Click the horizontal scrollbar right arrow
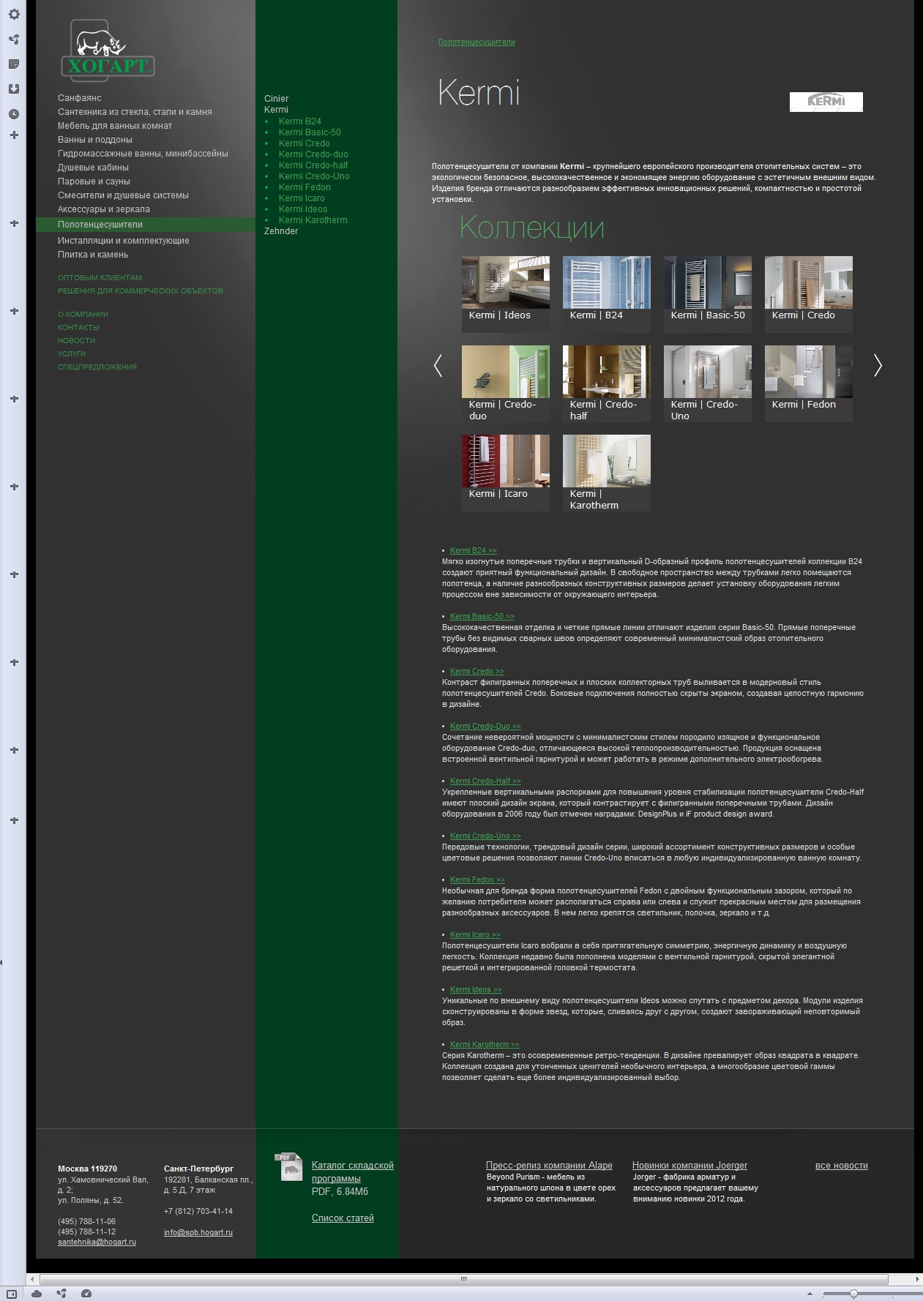 point(918,1279)
